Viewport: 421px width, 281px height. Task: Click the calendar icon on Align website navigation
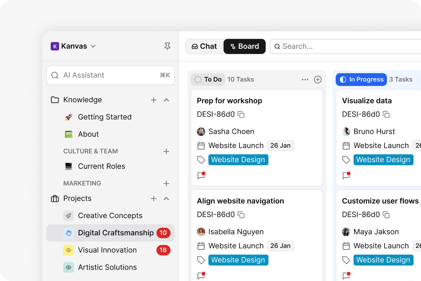coord(201,246)
